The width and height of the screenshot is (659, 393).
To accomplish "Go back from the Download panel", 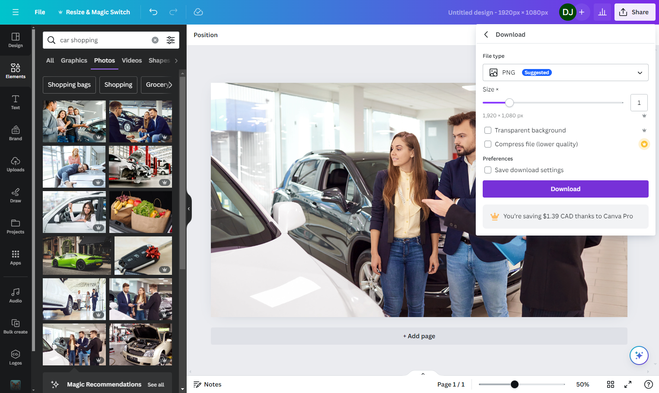I will [486, 35].
